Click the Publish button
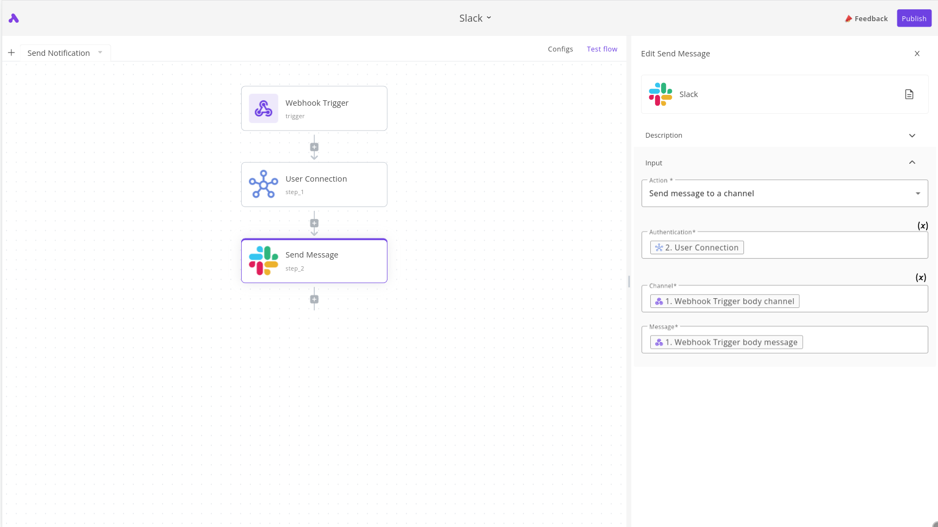The width and height of the screenshot is (938, 527). point(914,18)
